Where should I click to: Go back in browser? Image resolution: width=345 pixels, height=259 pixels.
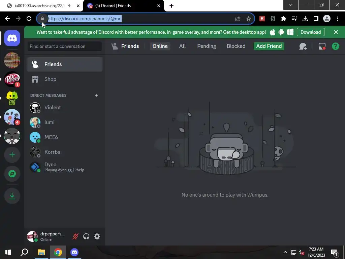point(7,19)
